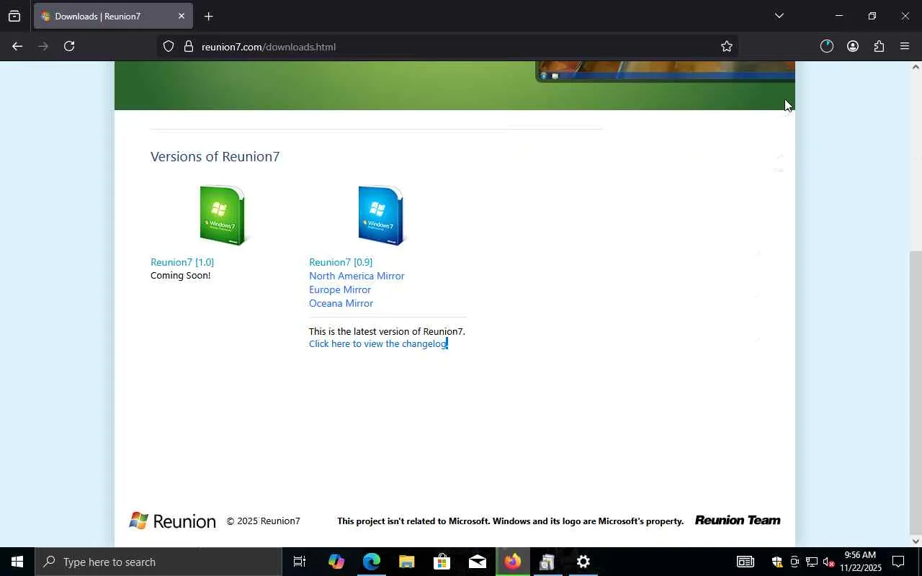The width and height of the screenshot is (922, 576).
Task: Open the News and interests taskbar icon
Action: (746, 562)
